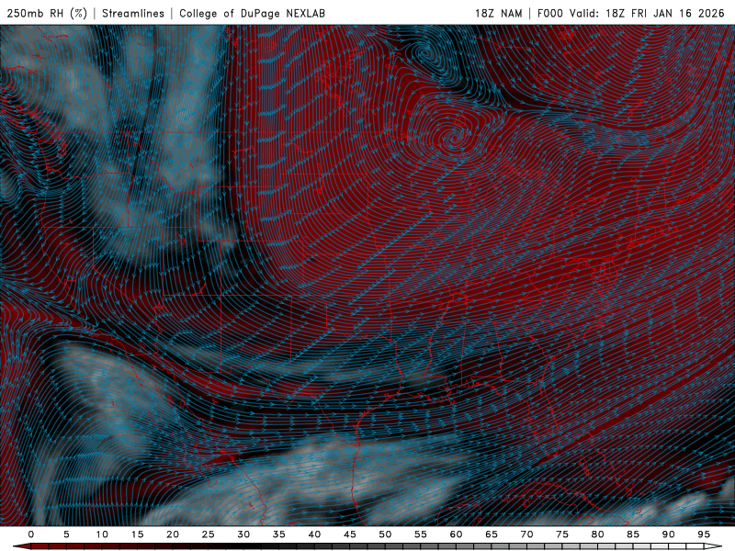Click the colorbar label '15'
Image resolution: width=735 pixels, height=551 pixels.
click(137, 534)
